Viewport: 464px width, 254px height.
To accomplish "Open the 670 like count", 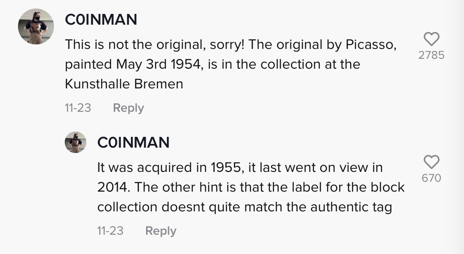I will tap(431, 178).
